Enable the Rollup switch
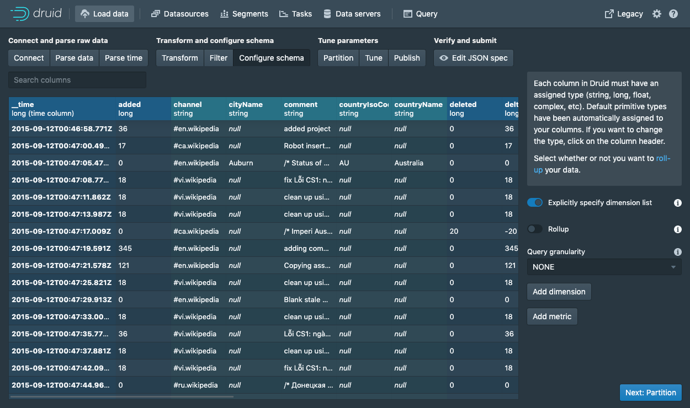Image resolution: width=690 pixels, height=408 pixels. tap(535, 229)
